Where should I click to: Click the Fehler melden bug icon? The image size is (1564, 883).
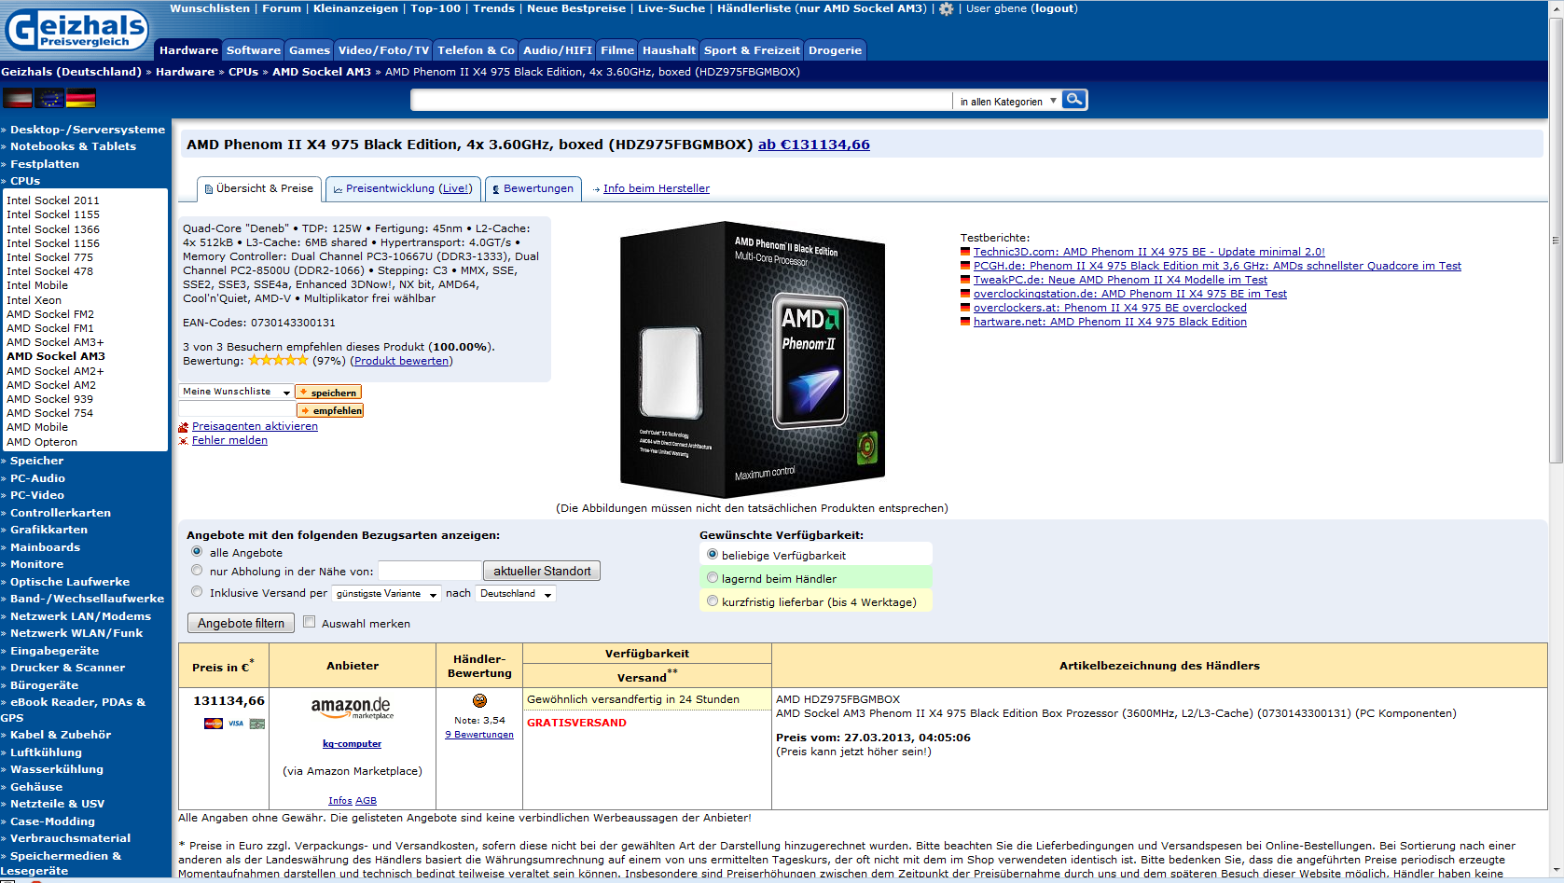pos(184,441)
